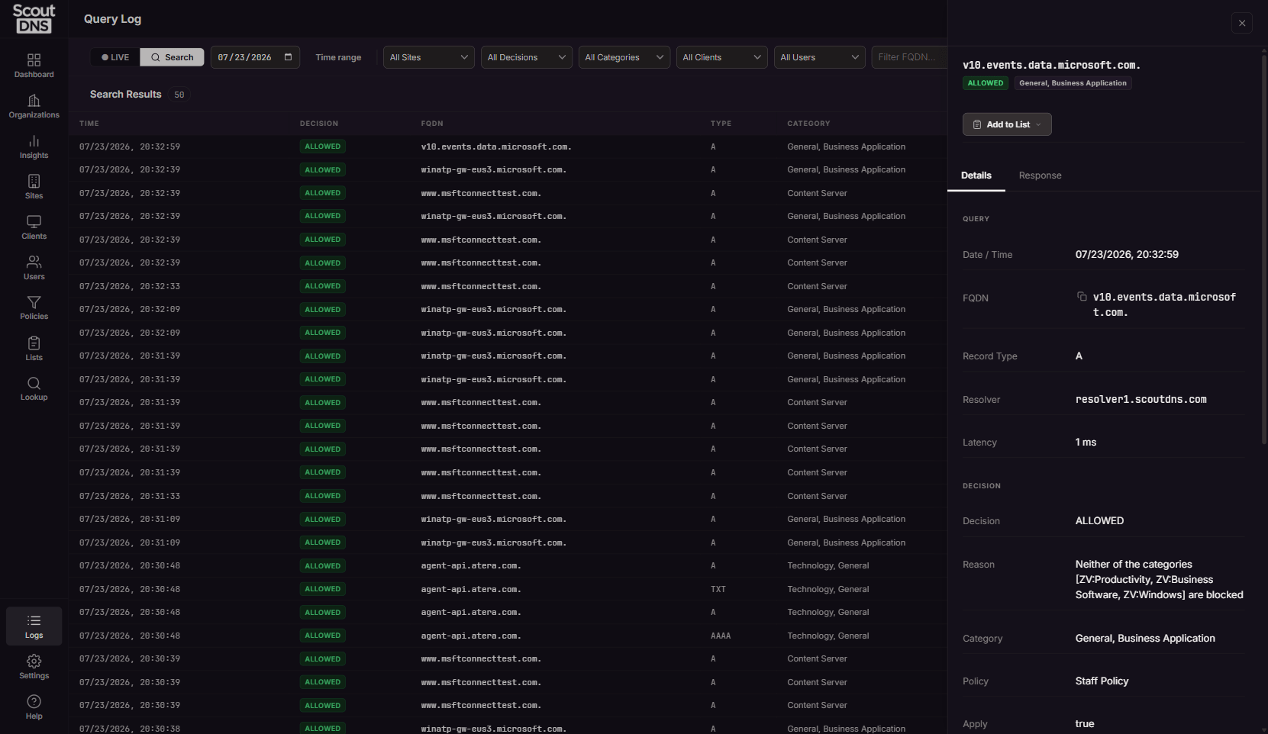The image size is (1268, 734).
Task: Close the query details panel
Action: pos(1242,23)
